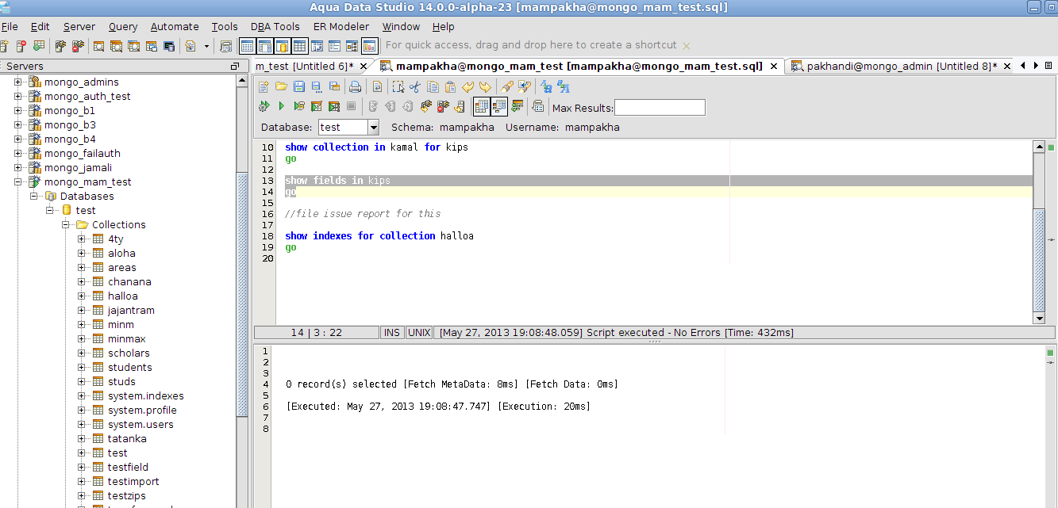Click the find and replace 'A to a' icon

(x=546, y=86)
